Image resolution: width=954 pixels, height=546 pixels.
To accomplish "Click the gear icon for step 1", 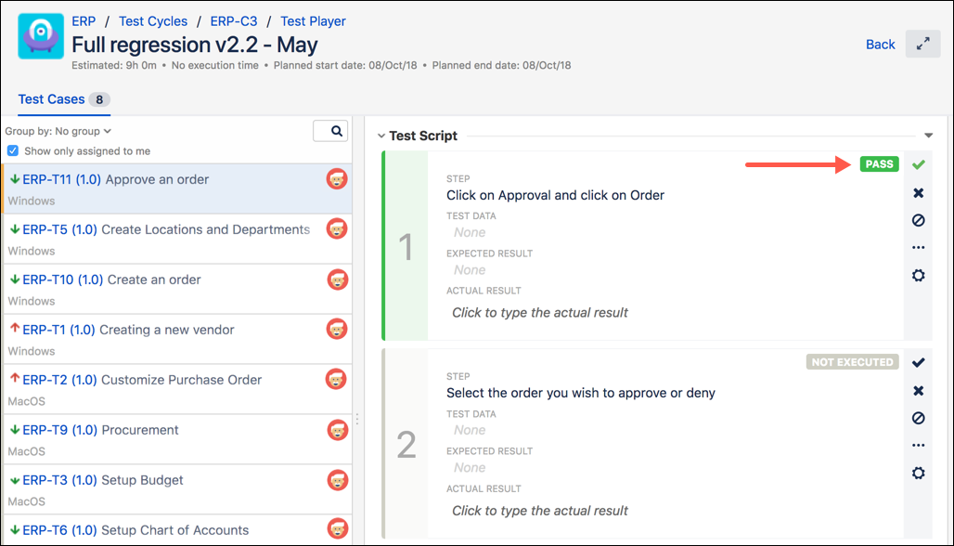I will pos(918,276).
